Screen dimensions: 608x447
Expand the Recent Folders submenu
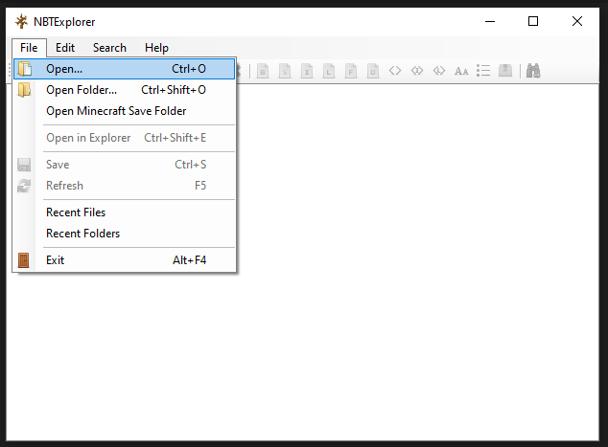(x=82, y=234)
